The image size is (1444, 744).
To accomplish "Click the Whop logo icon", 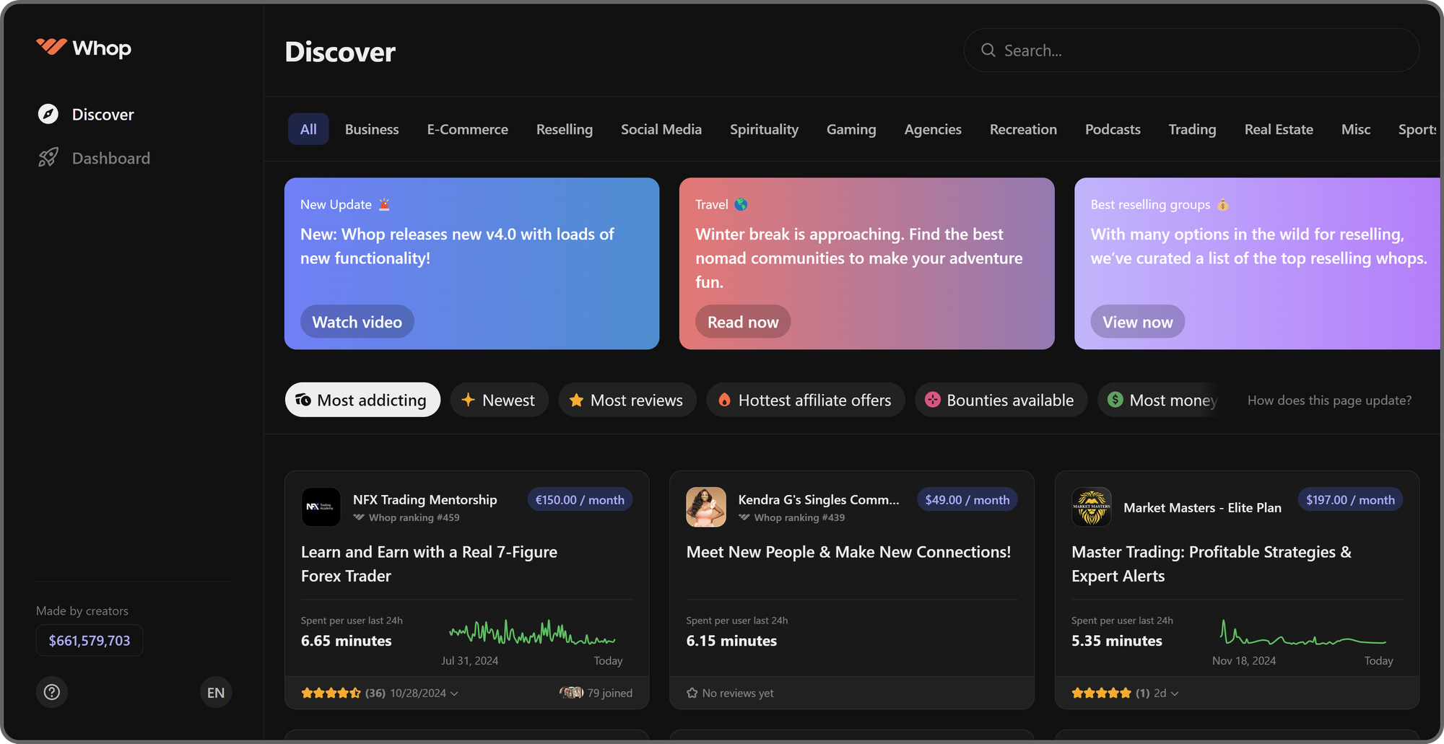I will coord(51,48).
